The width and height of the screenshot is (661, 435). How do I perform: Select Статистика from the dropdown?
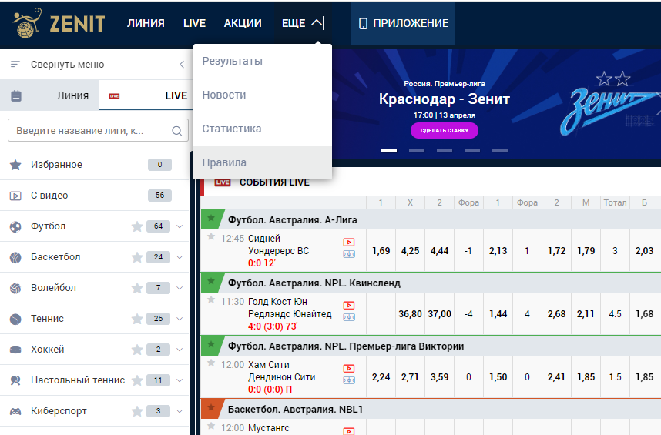pos(263,129)
